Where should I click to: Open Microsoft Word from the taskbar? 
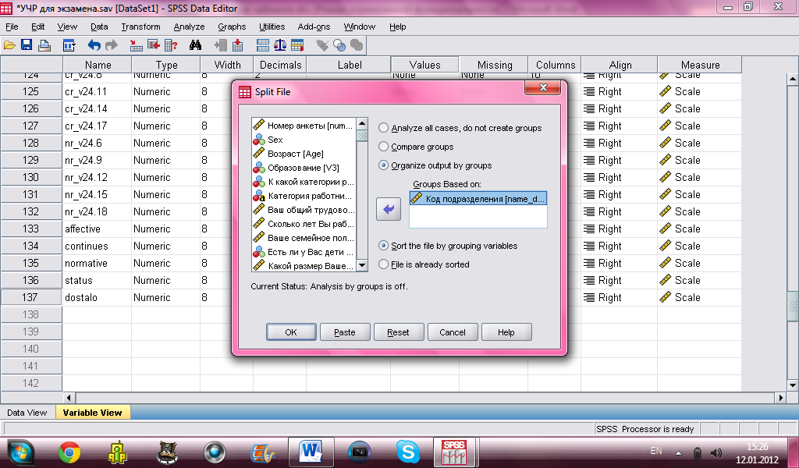click(x=311, y=452)
